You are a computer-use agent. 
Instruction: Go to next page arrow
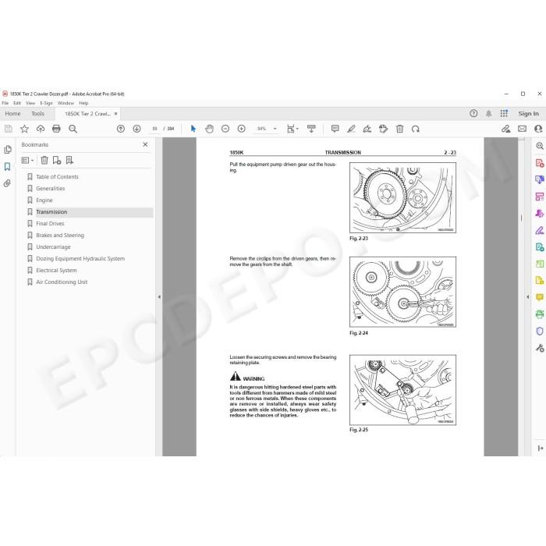[136, 129]
